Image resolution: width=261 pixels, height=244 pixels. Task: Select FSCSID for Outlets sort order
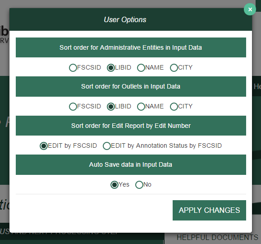pos(73,107)
